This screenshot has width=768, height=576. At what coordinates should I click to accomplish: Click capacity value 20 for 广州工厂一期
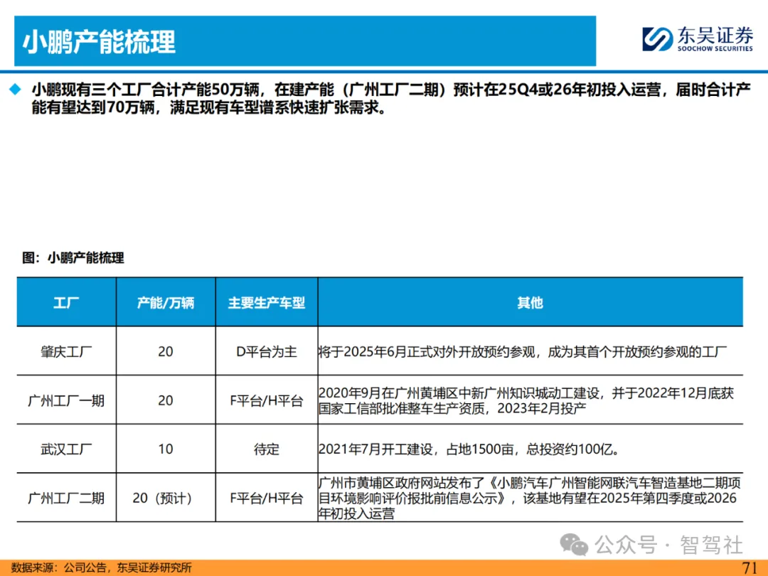(166, 400)
